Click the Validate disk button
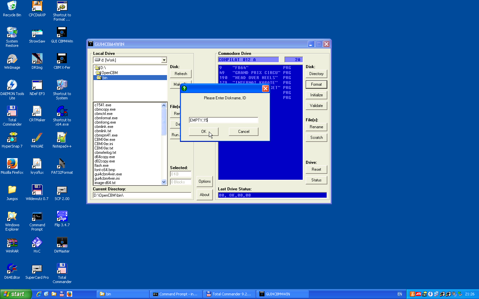 pos(316,106)
